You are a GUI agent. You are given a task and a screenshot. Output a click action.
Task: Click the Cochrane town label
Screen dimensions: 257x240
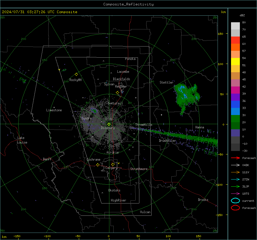pos(93,160)
